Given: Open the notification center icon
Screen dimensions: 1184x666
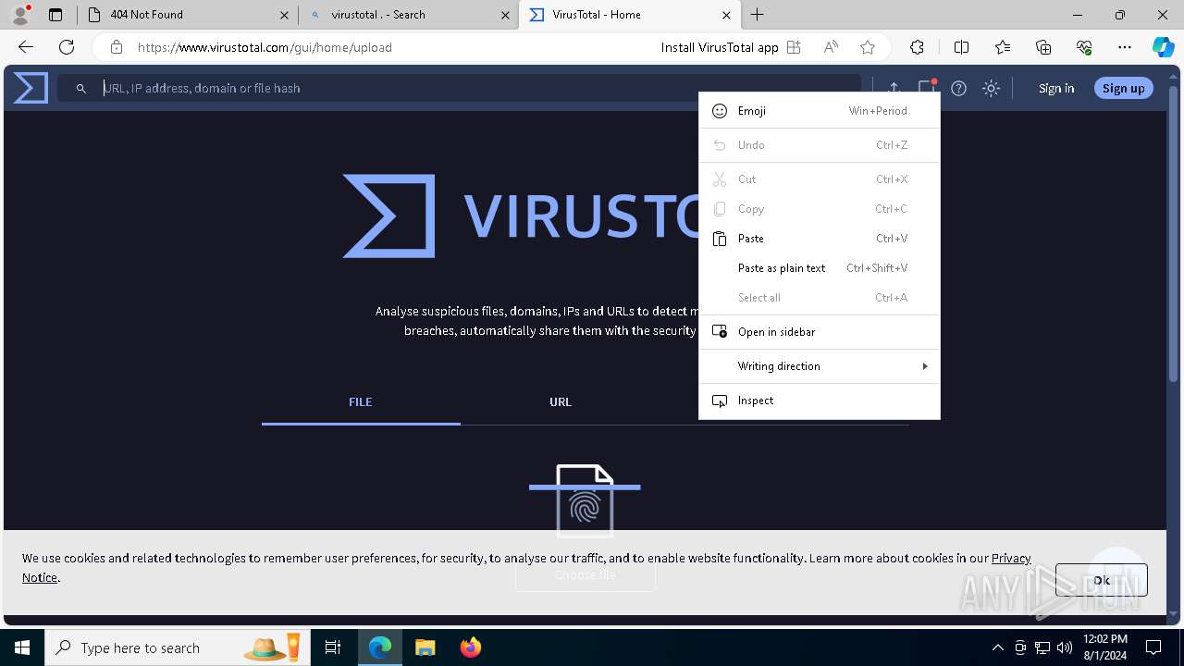Looking at the screenshot, I should click(x=1153, y=647).
